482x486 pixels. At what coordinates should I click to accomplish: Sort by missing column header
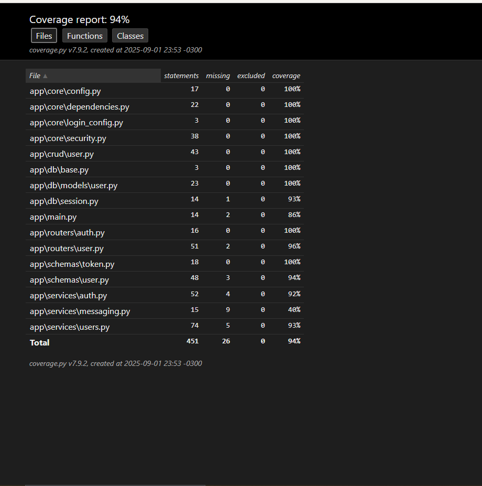(x=218, y=76)
